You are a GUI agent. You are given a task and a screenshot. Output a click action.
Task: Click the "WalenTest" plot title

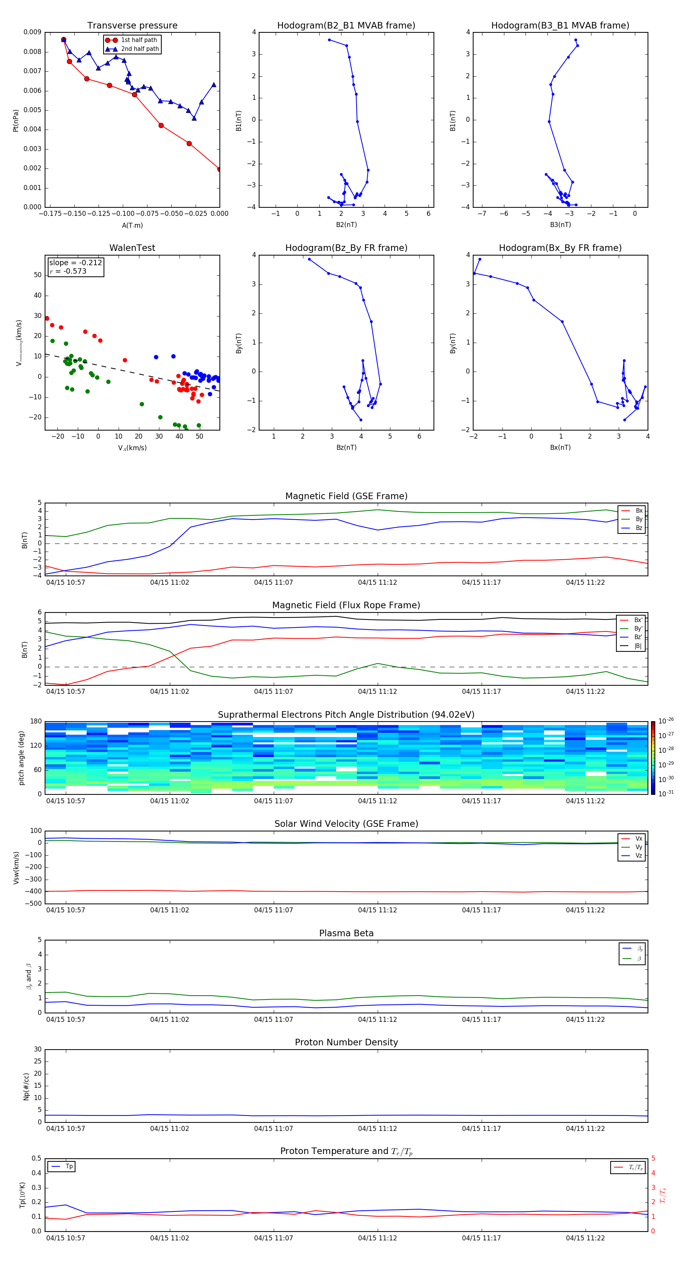[x=132, y=248]
